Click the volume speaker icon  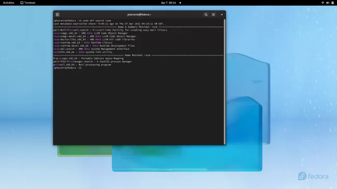(x=328, y=3)
